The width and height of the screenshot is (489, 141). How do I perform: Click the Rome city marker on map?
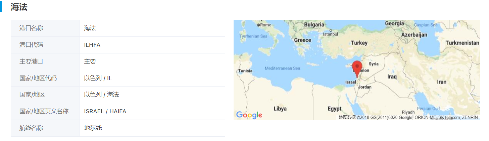coord(258,25)
